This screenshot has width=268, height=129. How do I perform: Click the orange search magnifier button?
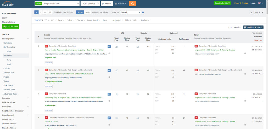point(132,4)
